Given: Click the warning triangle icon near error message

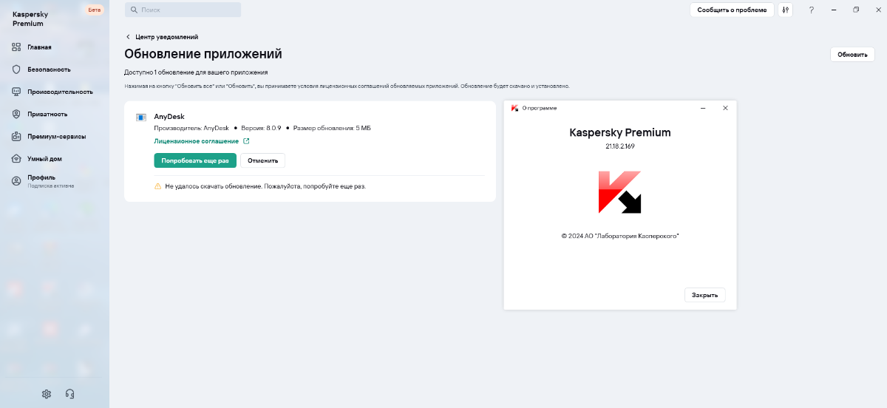Looking at the screenshot, I should point(157,186).
